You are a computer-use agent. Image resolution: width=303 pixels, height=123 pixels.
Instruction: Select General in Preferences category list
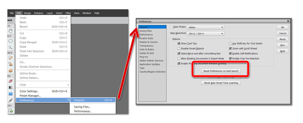(x=153, y=27)
